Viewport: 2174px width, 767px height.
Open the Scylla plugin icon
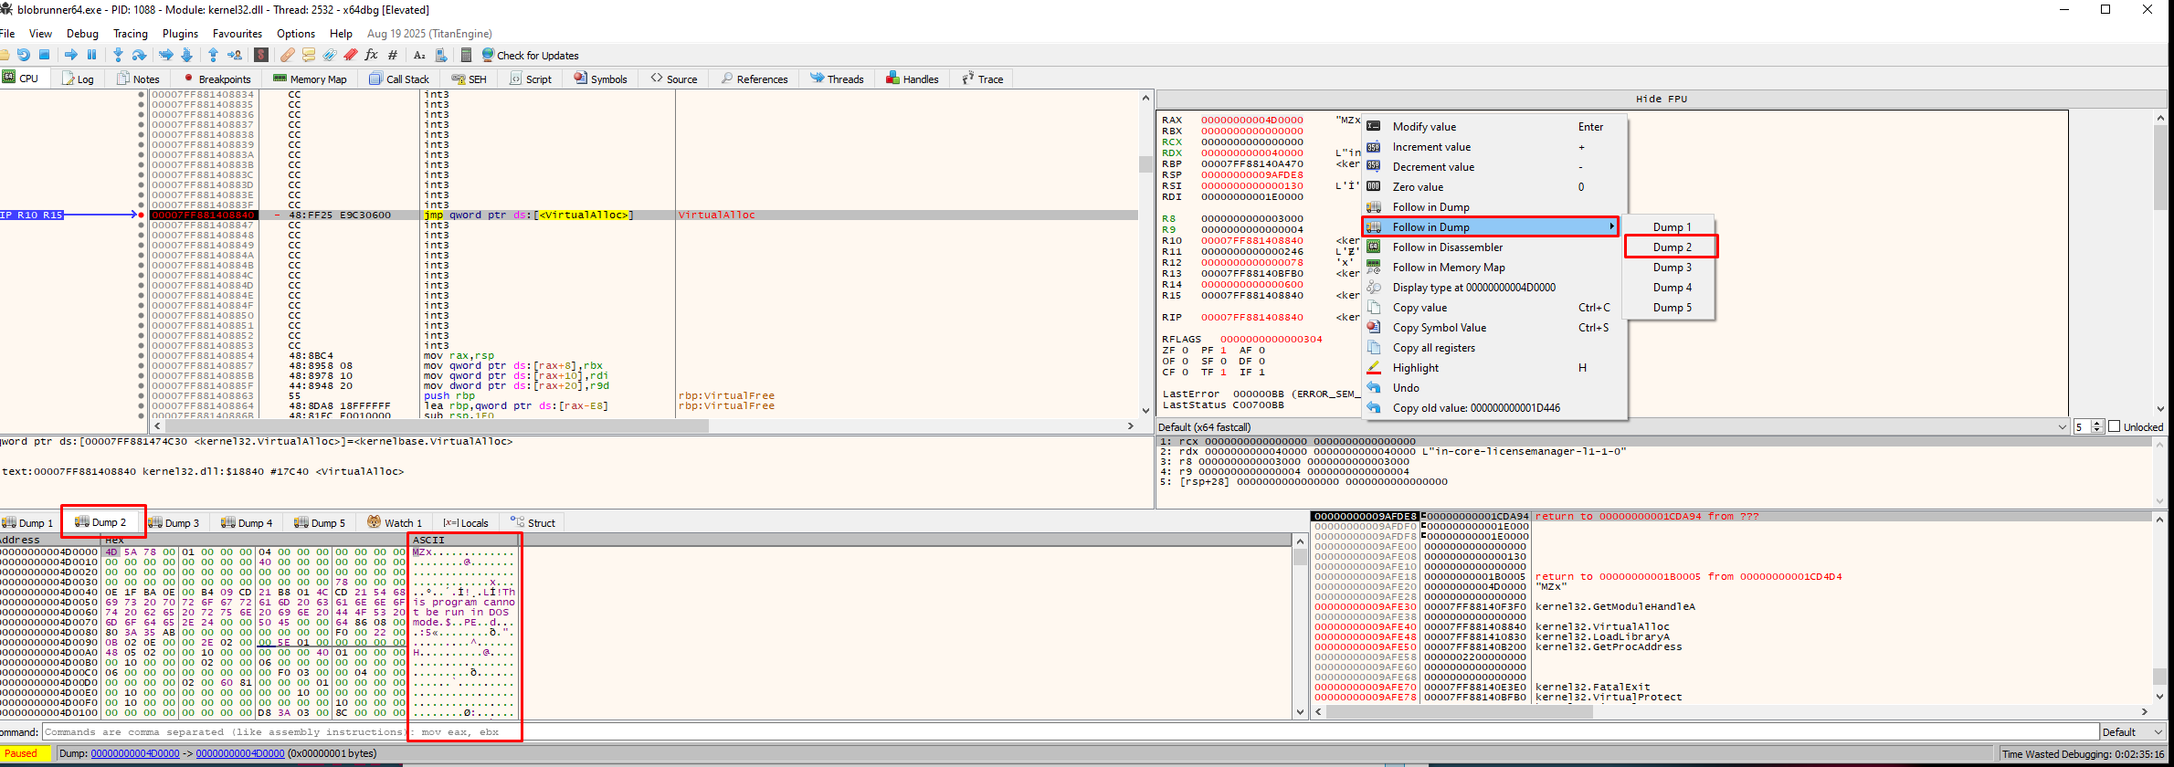click(261, 55)
